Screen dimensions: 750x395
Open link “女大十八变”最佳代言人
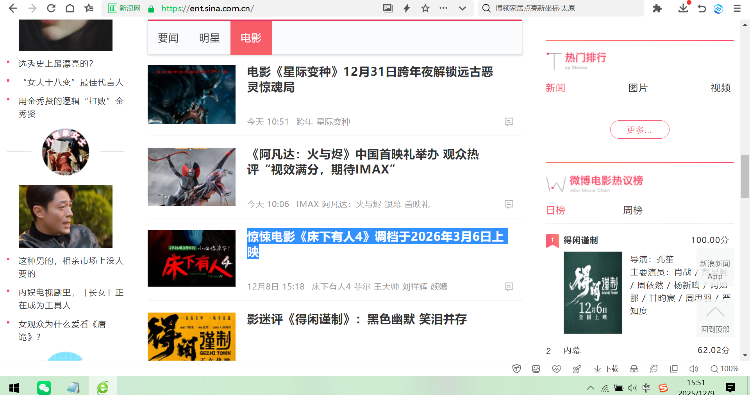71,82
